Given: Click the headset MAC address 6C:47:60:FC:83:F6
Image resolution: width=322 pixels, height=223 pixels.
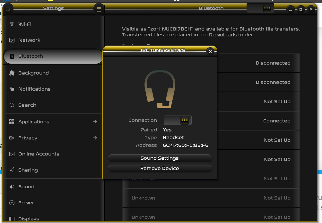Looking at the screenshot, I should click(x=186, y=145).
